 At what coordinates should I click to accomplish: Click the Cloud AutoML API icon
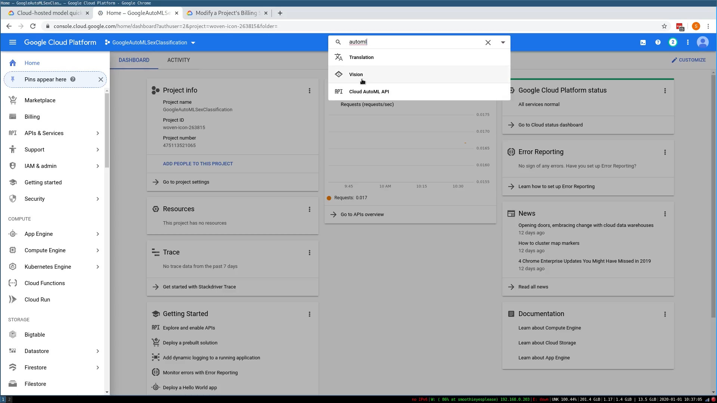[x=338, y=91]
